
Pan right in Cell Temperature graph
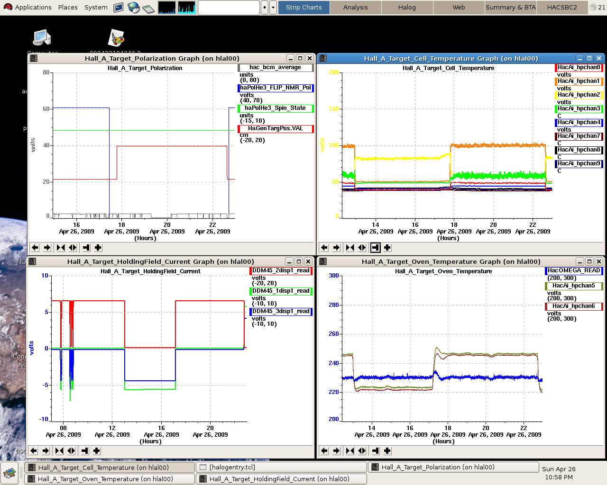coord(336,247)
